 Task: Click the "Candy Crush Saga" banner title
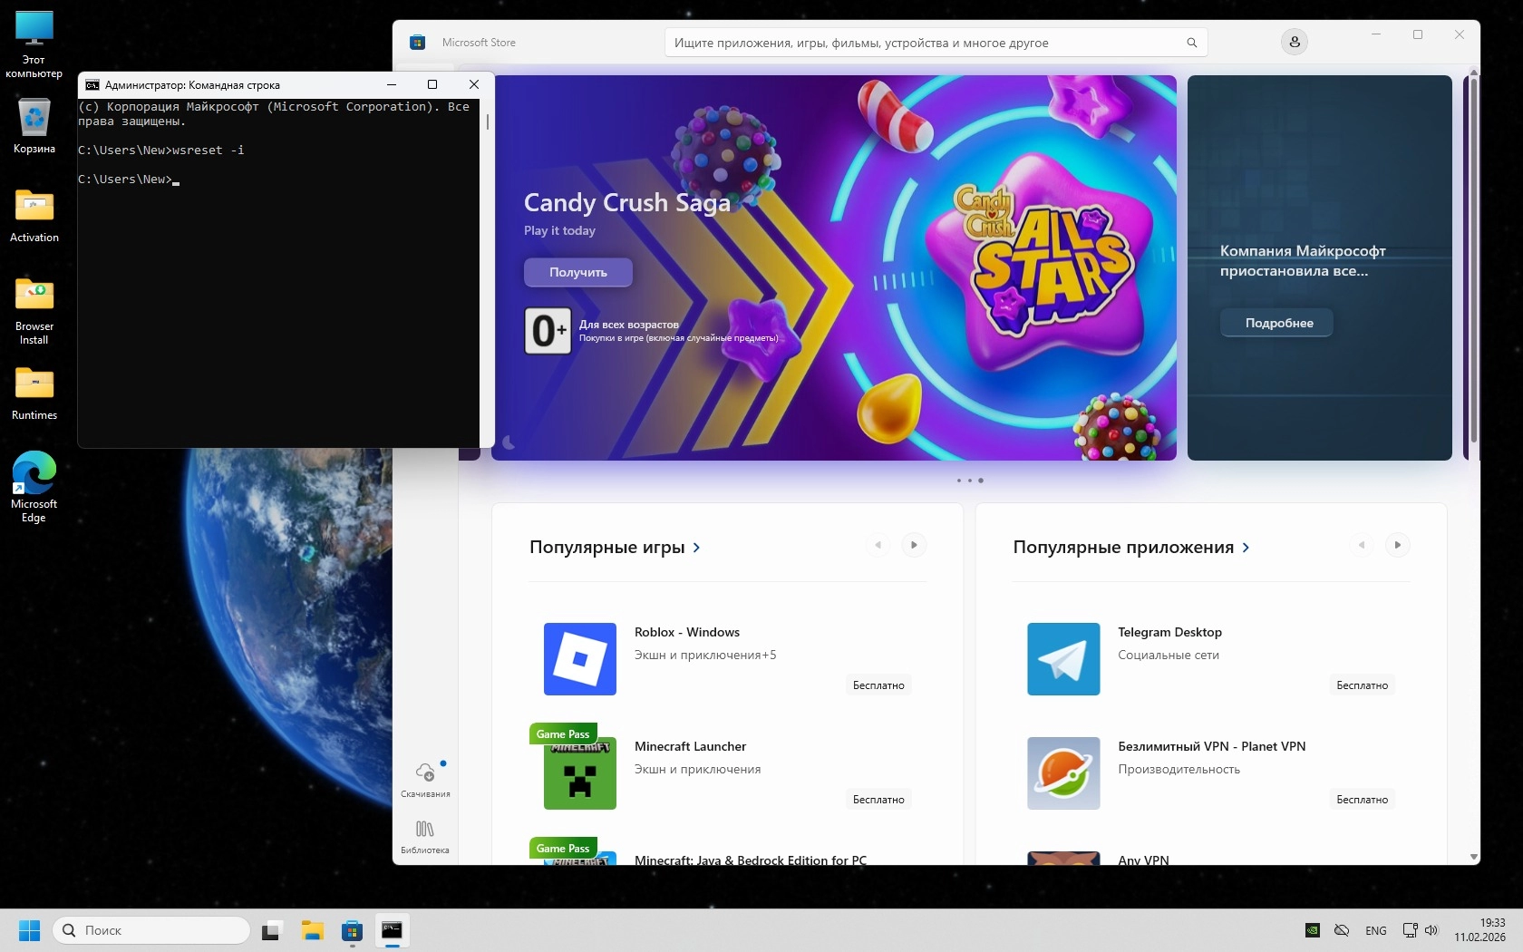627,202
